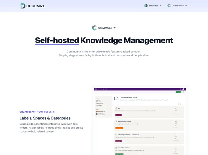Open the 'Extending, Compiling & Architecture' space

click(x=128, y=135)
